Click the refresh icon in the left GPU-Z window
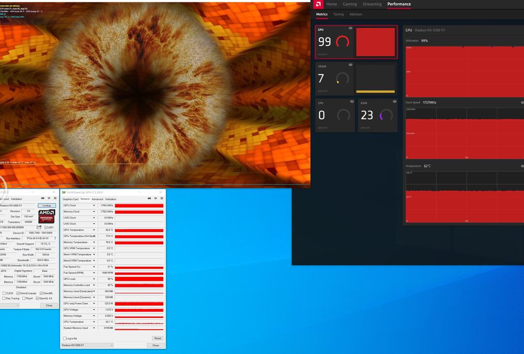This screenshot has height=354, width=524. click(49, 198)
